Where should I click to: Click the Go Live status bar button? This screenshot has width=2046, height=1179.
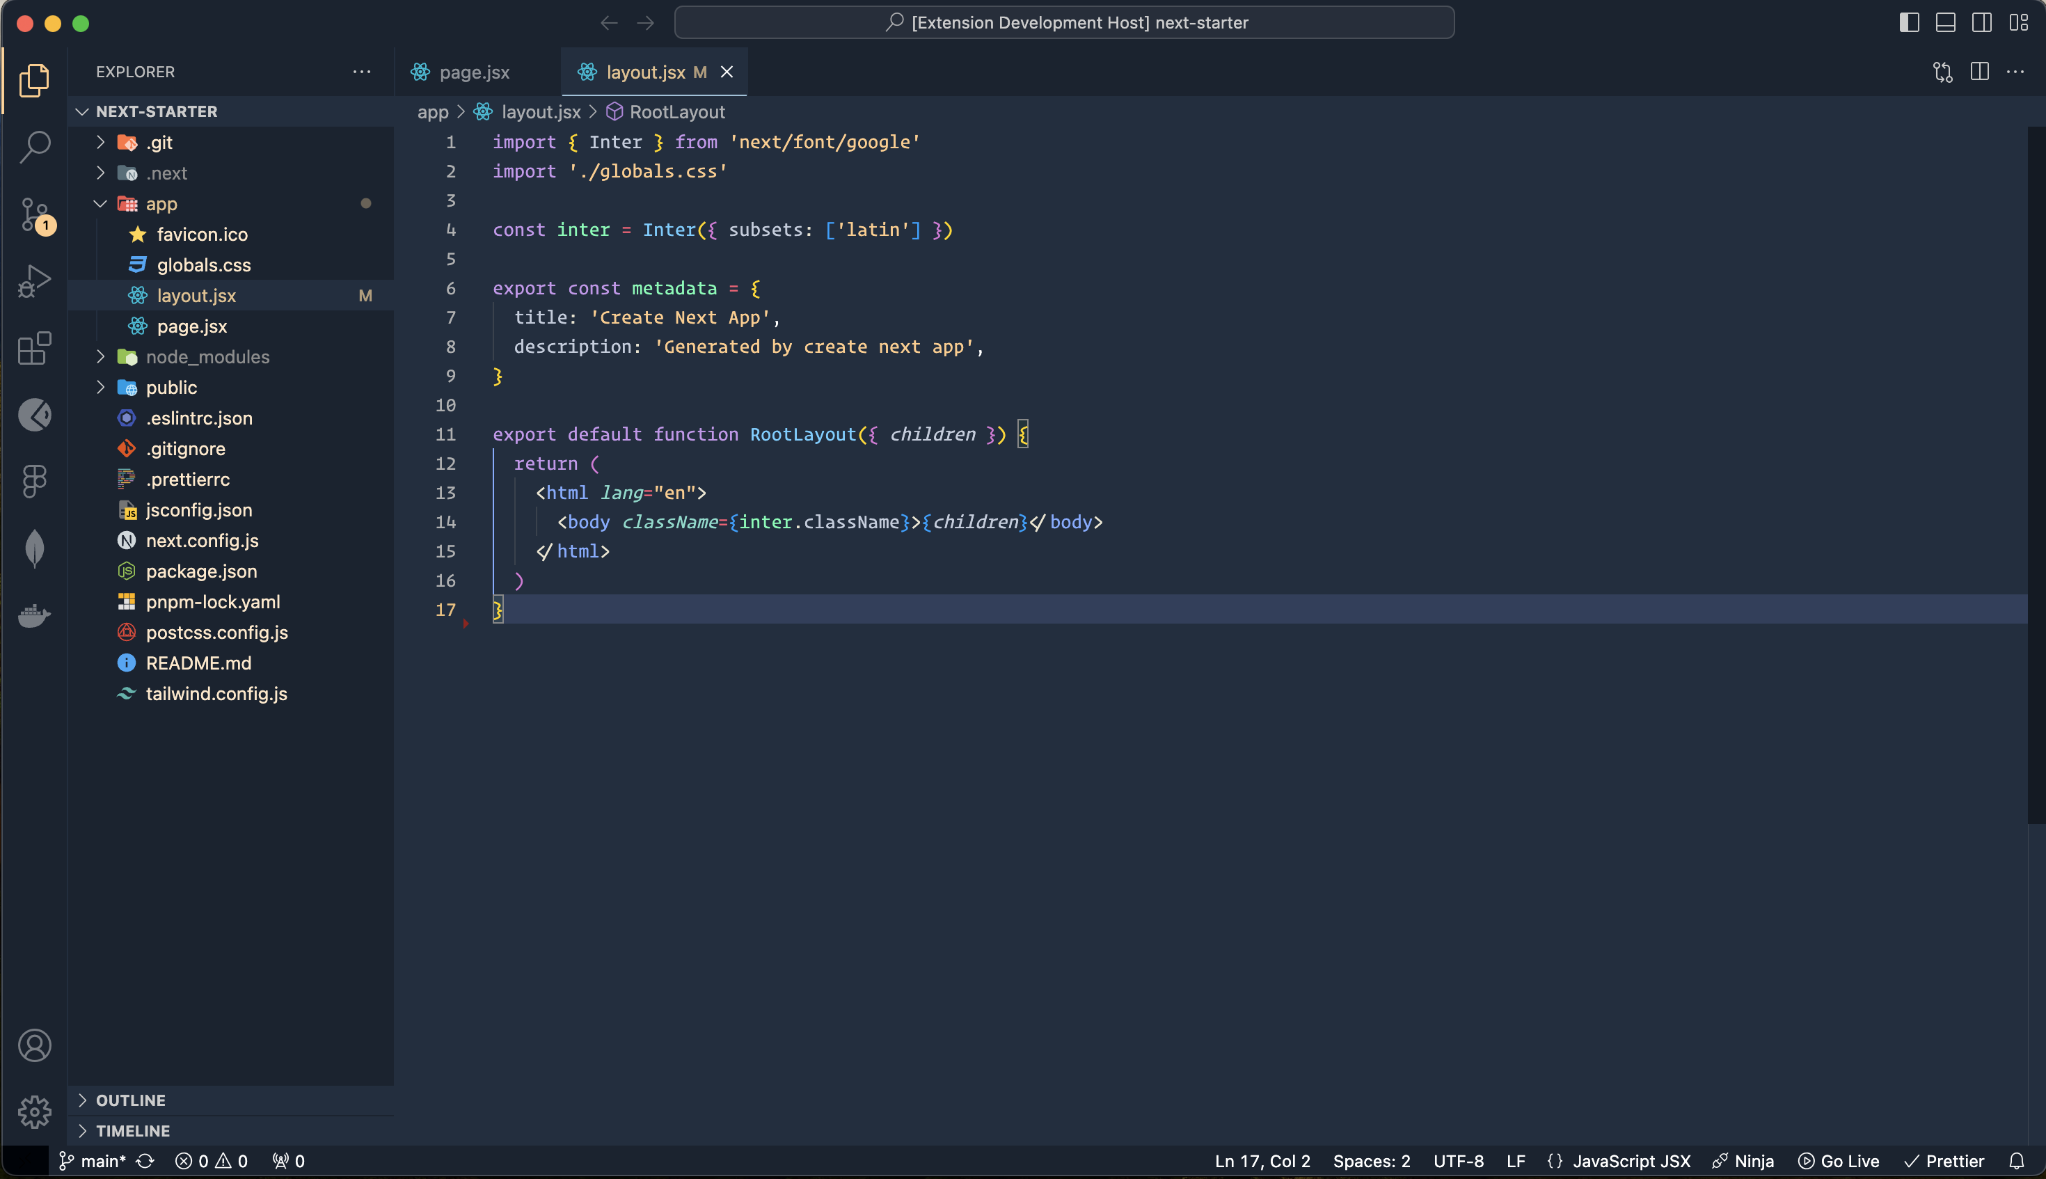[1839, 1161]
